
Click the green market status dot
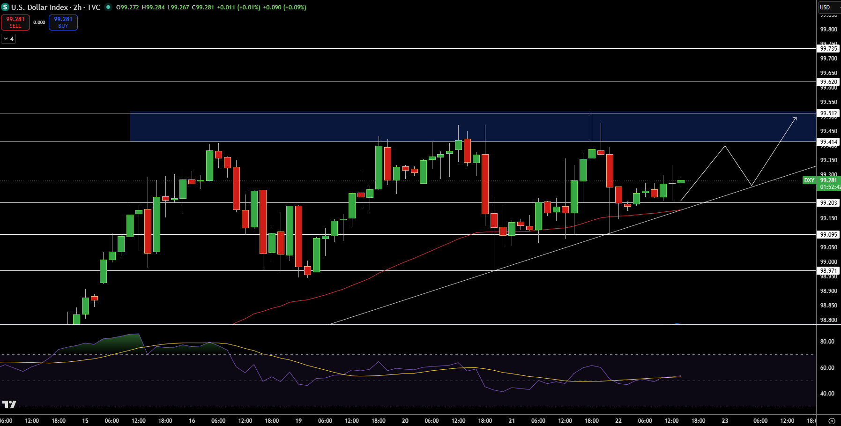[x=108, y=7]
